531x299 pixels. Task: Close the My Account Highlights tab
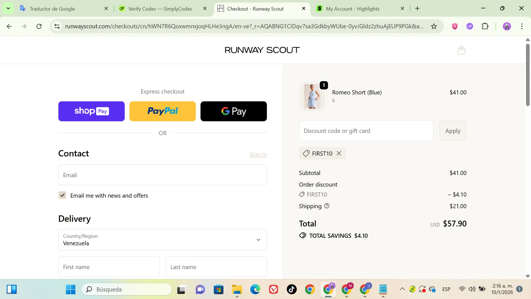click(x=402, y=9)
